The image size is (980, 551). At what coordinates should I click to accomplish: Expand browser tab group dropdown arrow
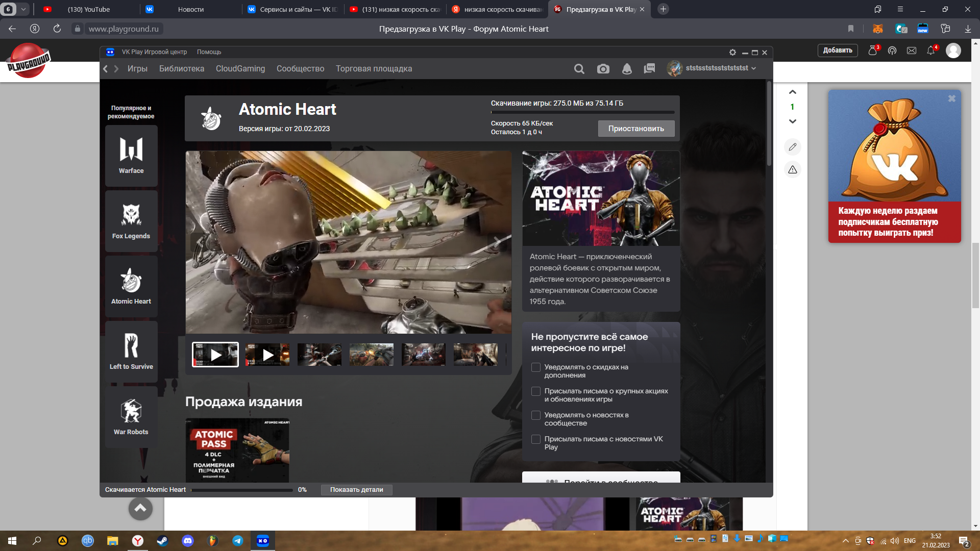point(23,9)
